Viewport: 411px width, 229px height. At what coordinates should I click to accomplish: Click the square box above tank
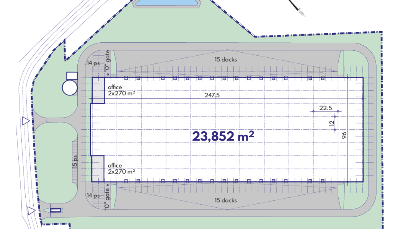point(72,76)
